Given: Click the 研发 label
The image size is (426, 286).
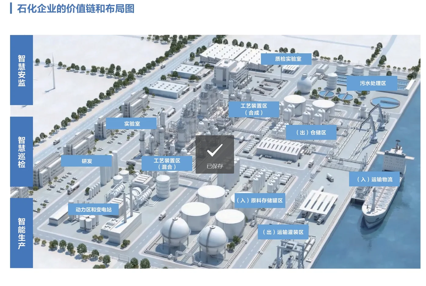Looking at the screenshot, I should [x=86, y=161].
